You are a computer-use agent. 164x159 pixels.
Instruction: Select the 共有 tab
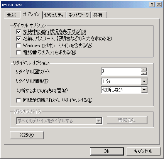pos(99,15)
